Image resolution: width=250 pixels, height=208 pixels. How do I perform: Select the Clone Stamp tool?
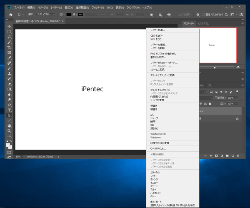pos(9,73)
